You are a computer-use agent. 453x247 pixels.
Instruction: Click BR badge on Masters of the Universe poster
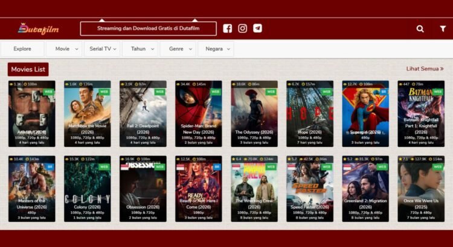[x=50, y=167]
